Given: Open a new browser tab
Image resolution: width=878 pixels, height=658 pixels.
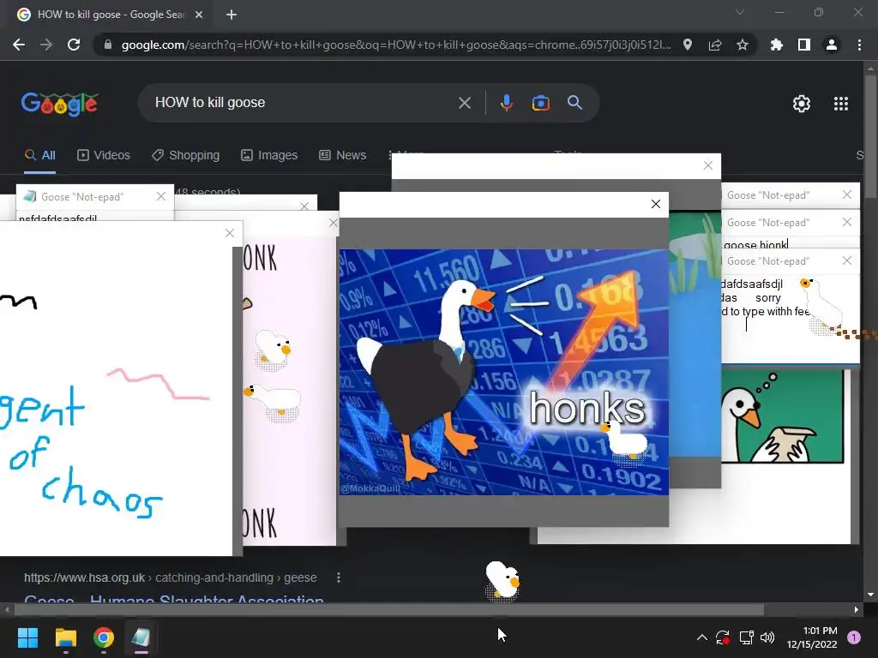Looking at the screenshot, I should (x=232, y=15).
